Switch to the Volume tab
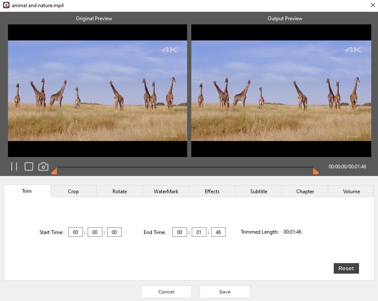This screenshot has height=301, width=378. [x=351, y=191]
